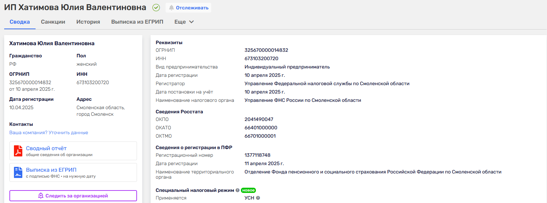Click the green 'новое' badge
Viewport: 547px width, 203px height.
248,190
